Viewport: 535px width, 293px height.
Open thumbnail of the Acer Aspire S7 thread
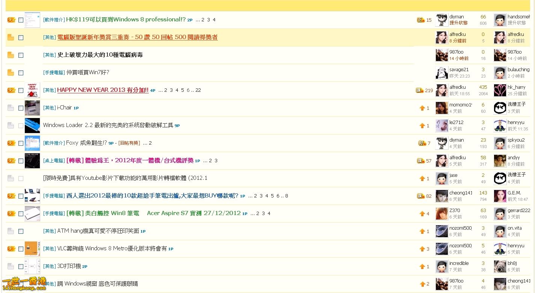click(x=32, y=214)
